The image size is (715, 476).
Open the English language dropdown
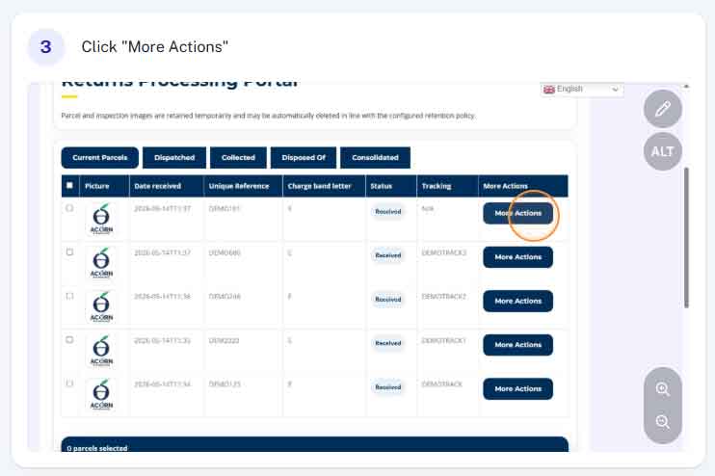pyautogui.click(x=581, y=89)
